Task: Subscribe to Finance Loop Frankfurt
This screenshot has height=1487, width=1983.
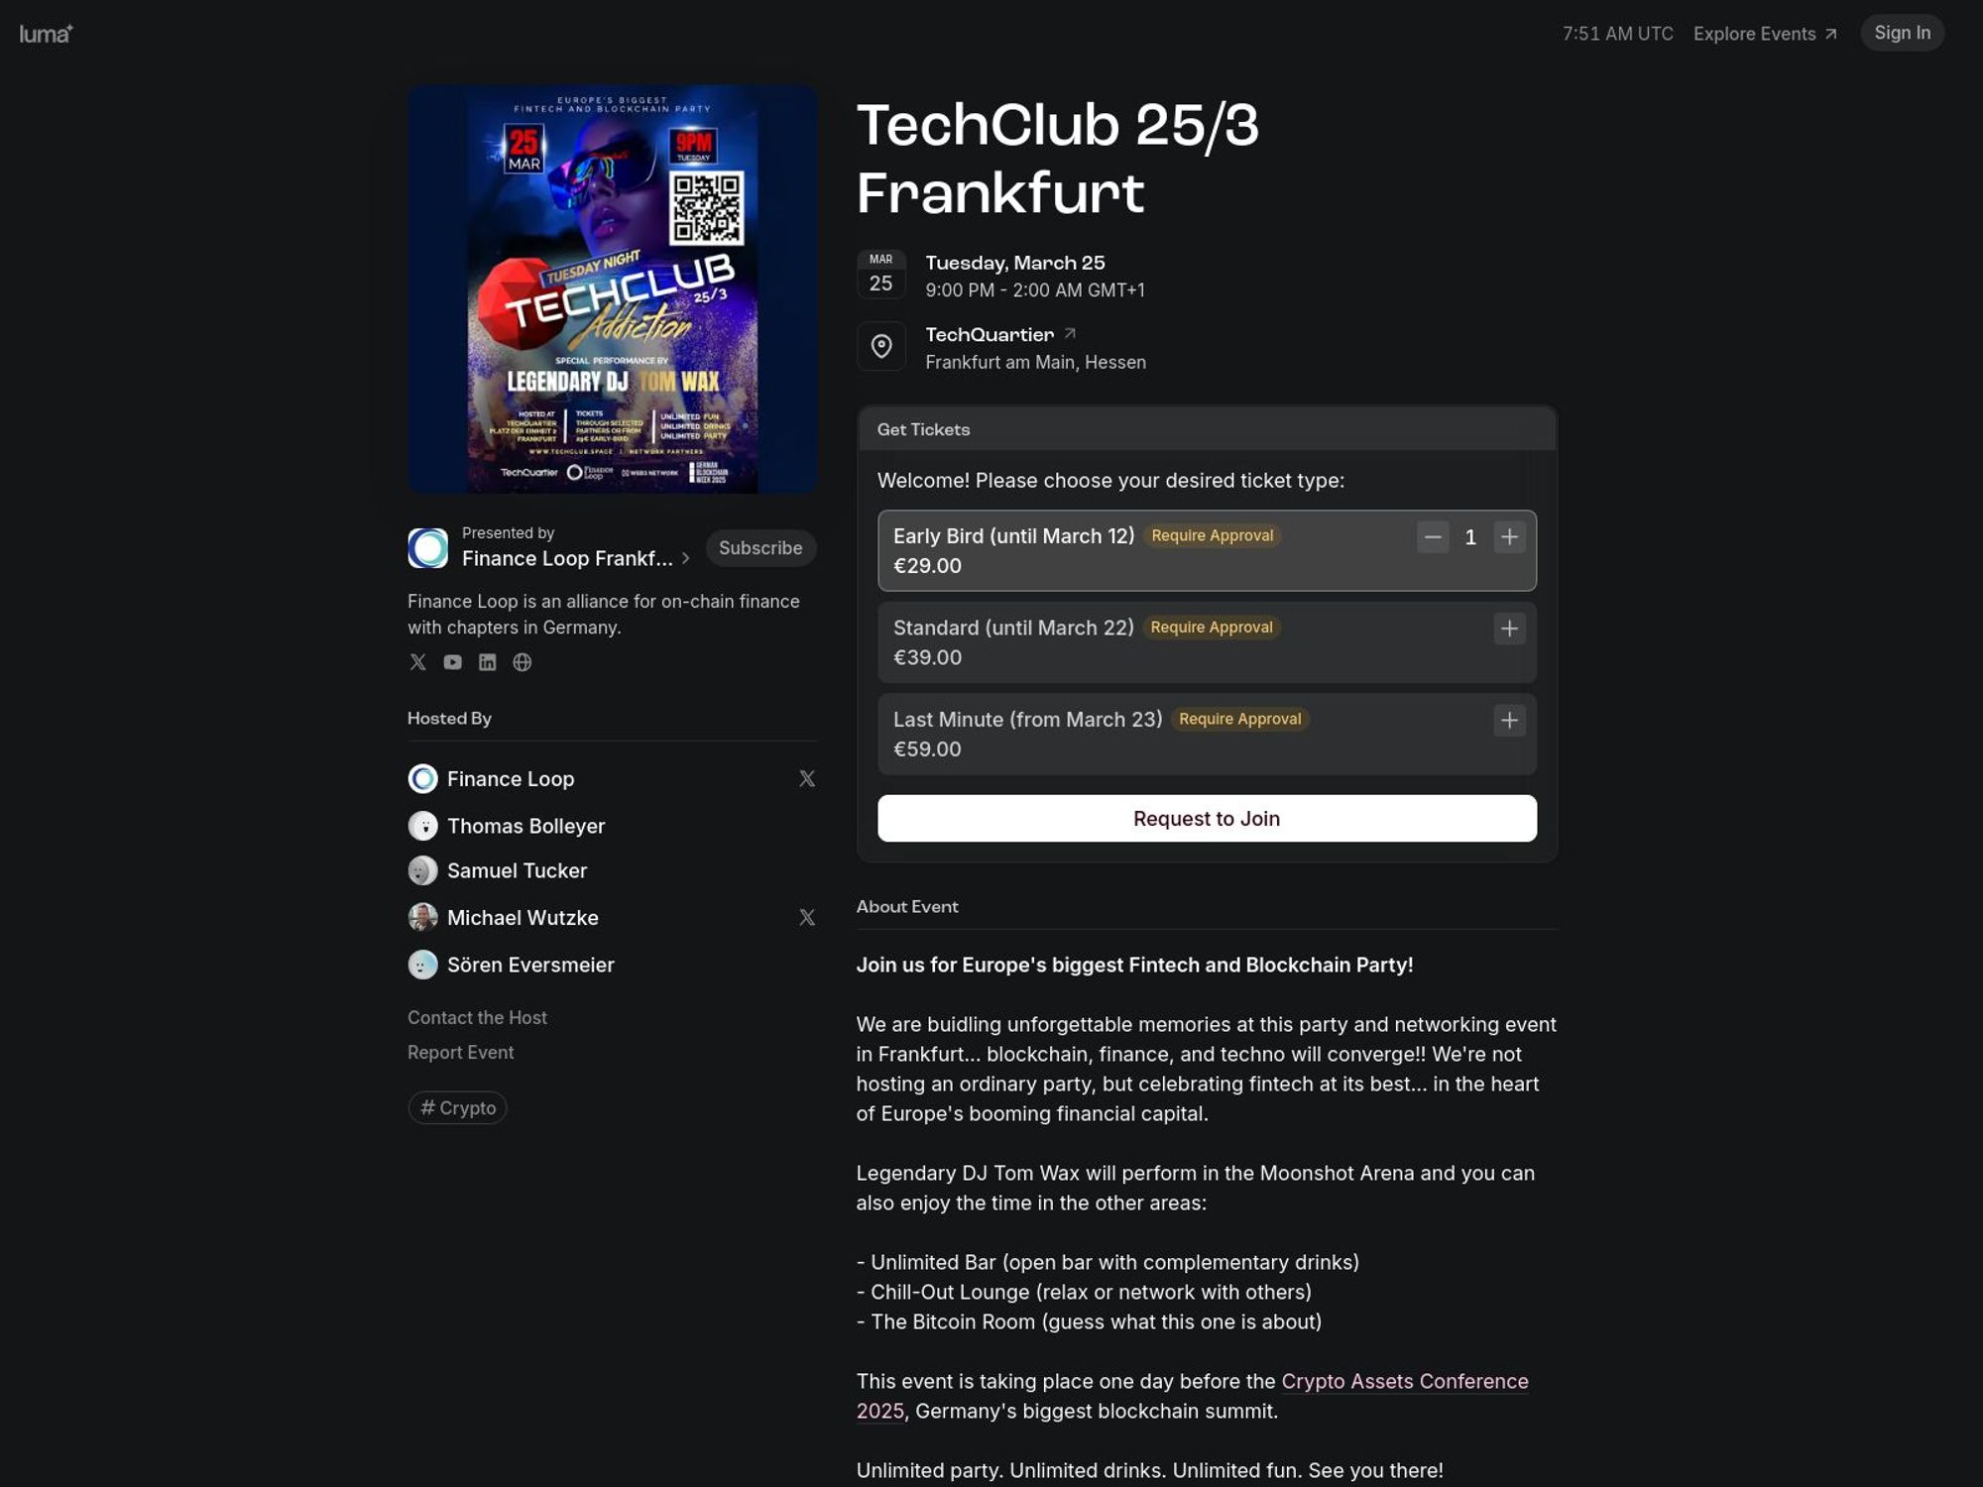Action: (760, 548)
